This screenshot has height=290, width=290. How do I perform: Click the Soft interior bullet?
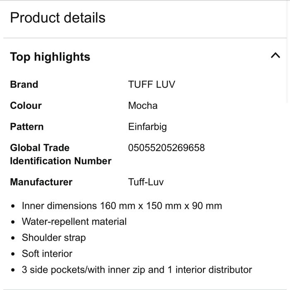47,254
